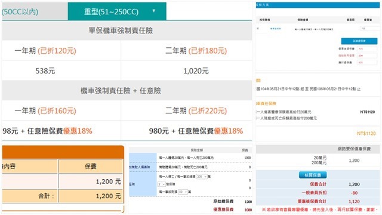
Task: Click the 單保機車強制責任險 header row
Action: (x=127, y=30)
